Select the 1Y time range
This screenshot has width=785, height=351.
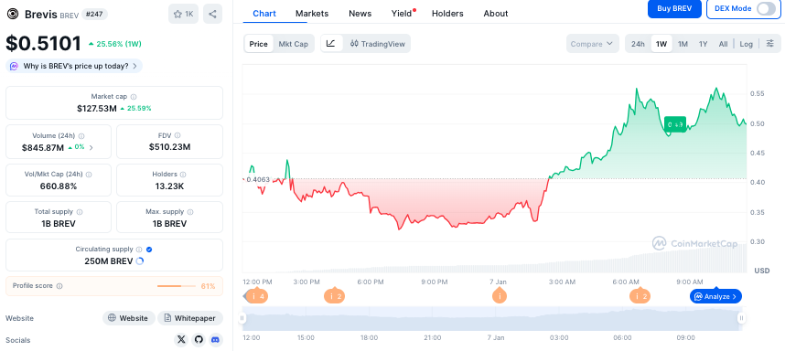point(703,44)
